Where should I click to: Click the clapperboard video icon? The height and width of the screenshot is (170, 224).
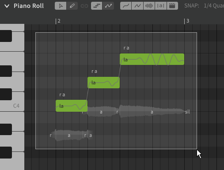(172, 6)
